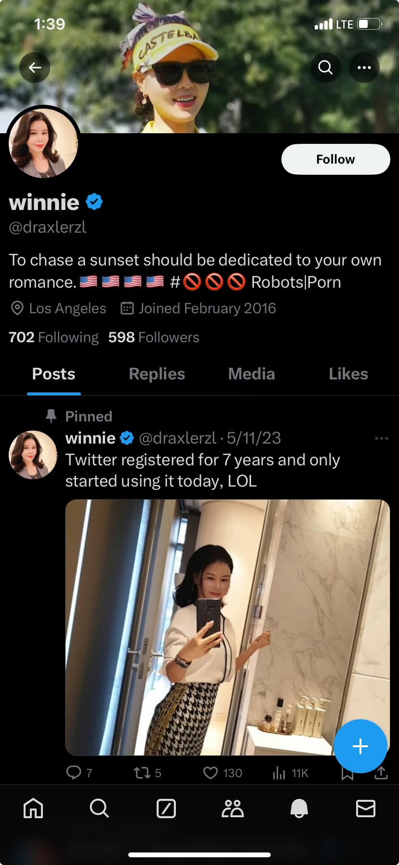The width and height of the screenshot is (399, 865).
Task: Switch to the Replies tab
Action: point(157,374)
